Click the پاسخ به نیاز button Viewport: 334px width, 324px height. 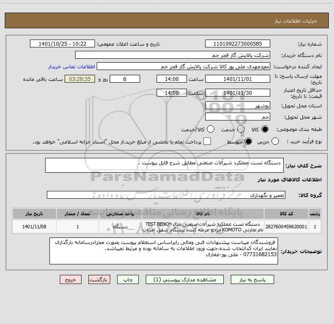pos(252,280)
